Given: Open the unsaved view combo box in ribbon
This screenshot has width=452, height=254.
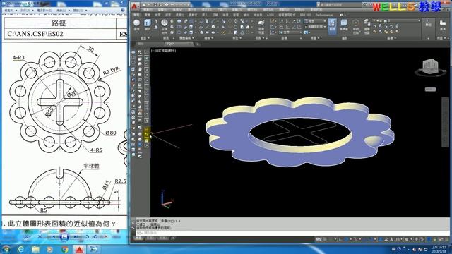Looking at the screenshot, I should 315,27.
